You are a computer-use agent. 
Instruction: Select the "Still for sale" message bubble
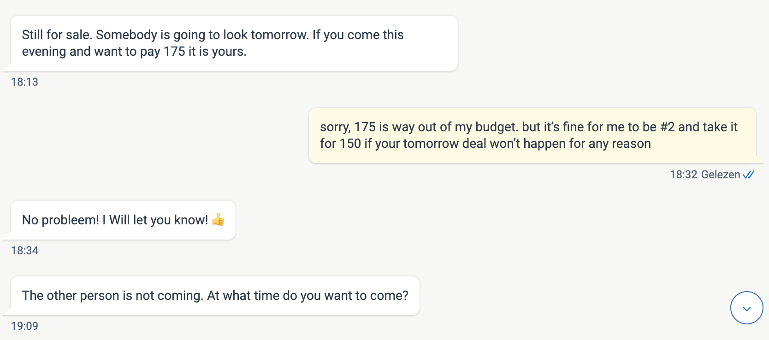(x=234, y=43)
